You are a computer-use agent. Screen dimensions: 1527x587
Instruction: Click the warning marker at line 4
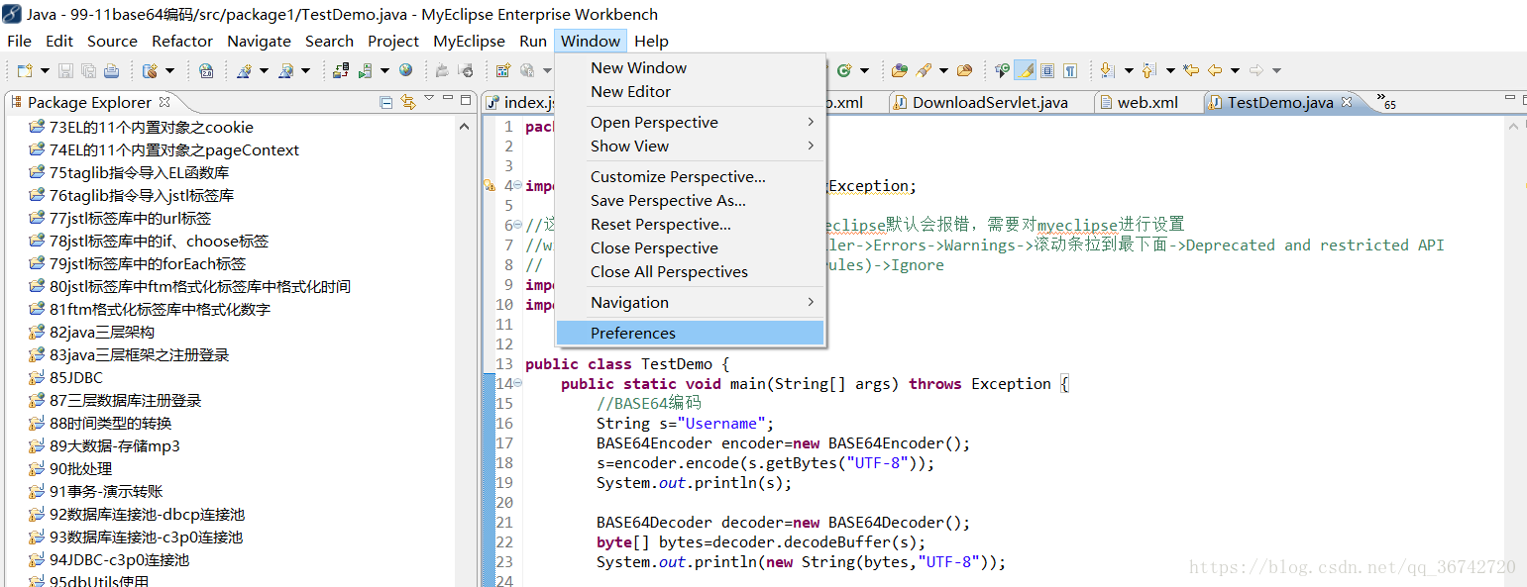[489, 186]
